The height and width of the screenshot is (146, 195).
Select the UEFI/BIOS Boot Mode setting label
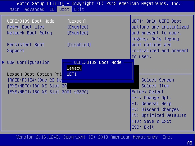pyautogui.click(x=30, y=21)
